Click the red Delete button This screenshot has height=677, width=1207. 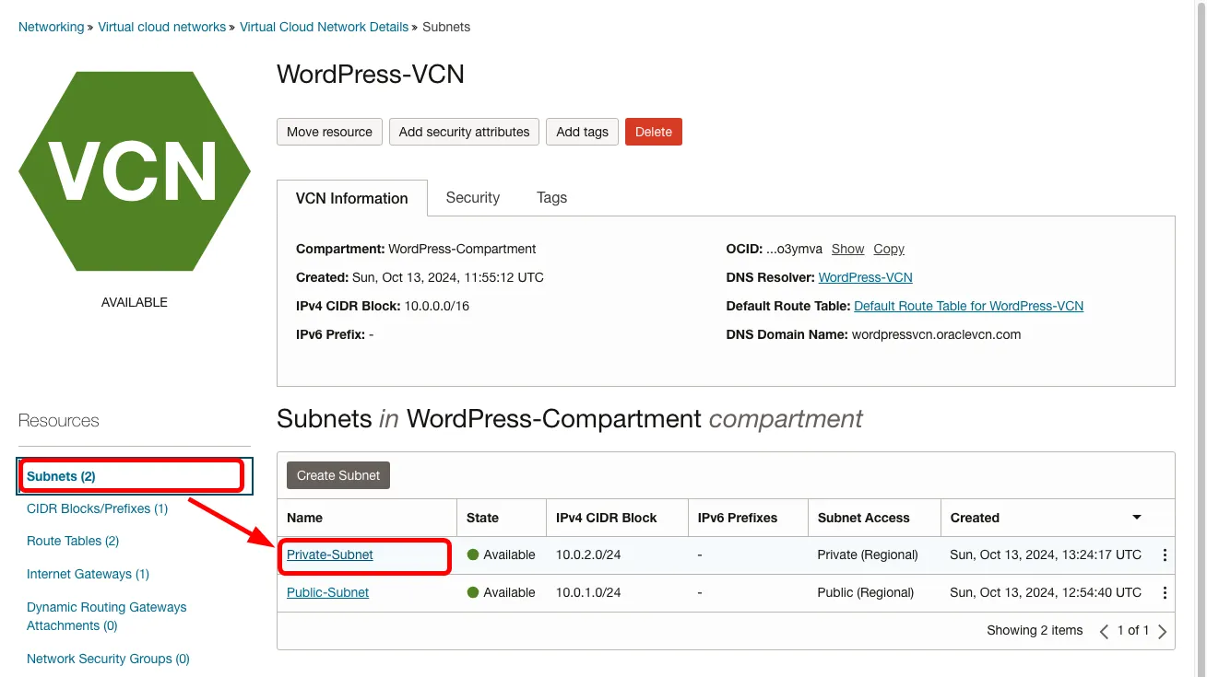654,132
